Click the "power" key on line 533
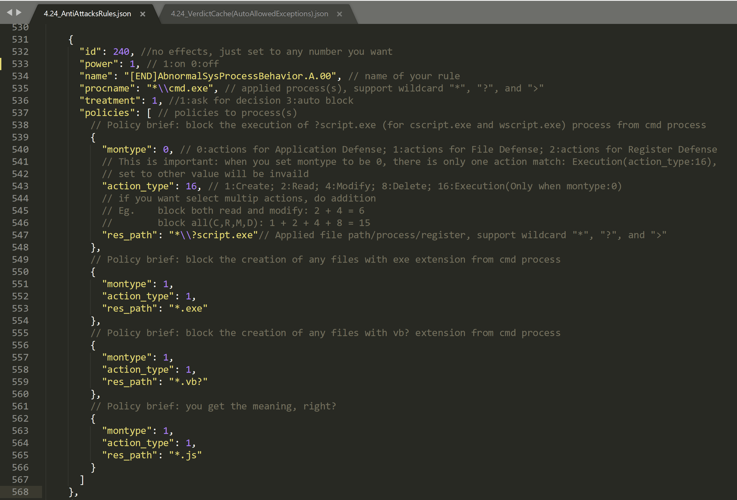This screenshot has width=737, height=500. (99, 64)
